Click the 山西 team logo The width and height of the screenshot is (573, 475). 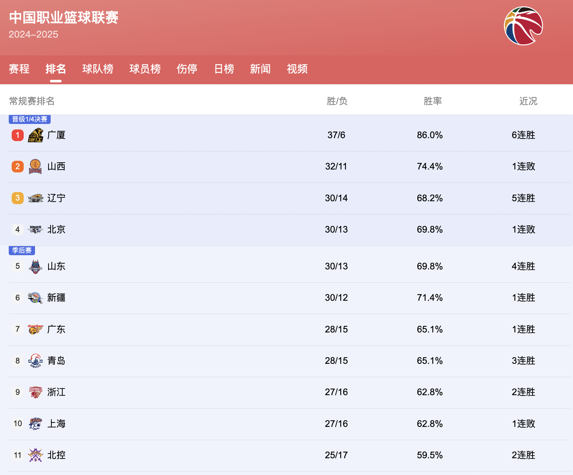(x=35, y=167)
